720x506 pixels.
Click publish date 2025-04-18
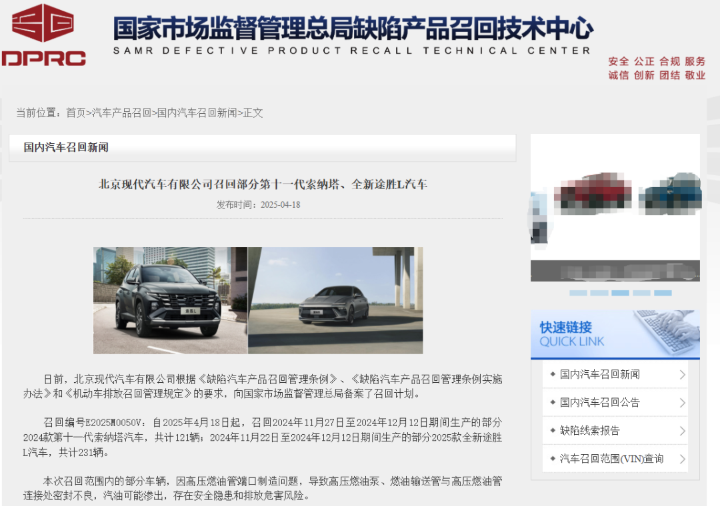(x=280, y=204)
